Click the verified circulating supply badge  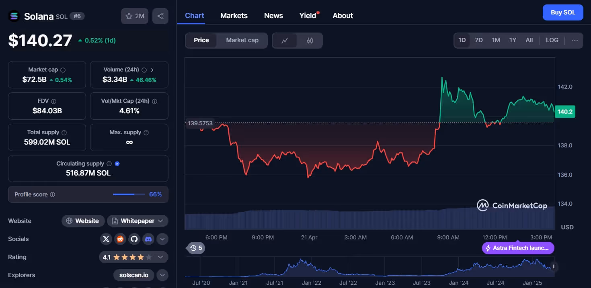(x=117, y=164)
